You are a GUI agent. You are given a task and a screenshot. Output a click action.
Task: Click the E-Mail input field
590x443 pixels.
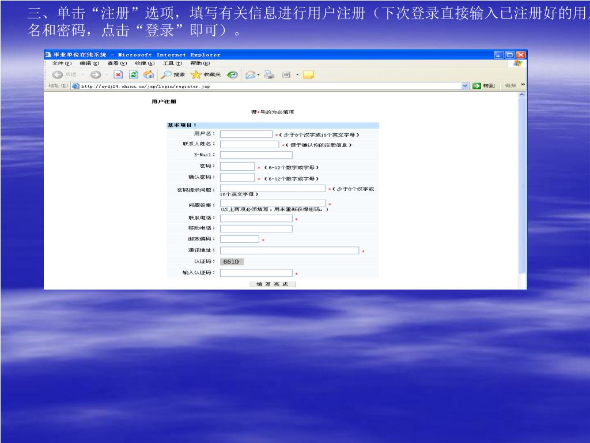(x=256, y=155)
